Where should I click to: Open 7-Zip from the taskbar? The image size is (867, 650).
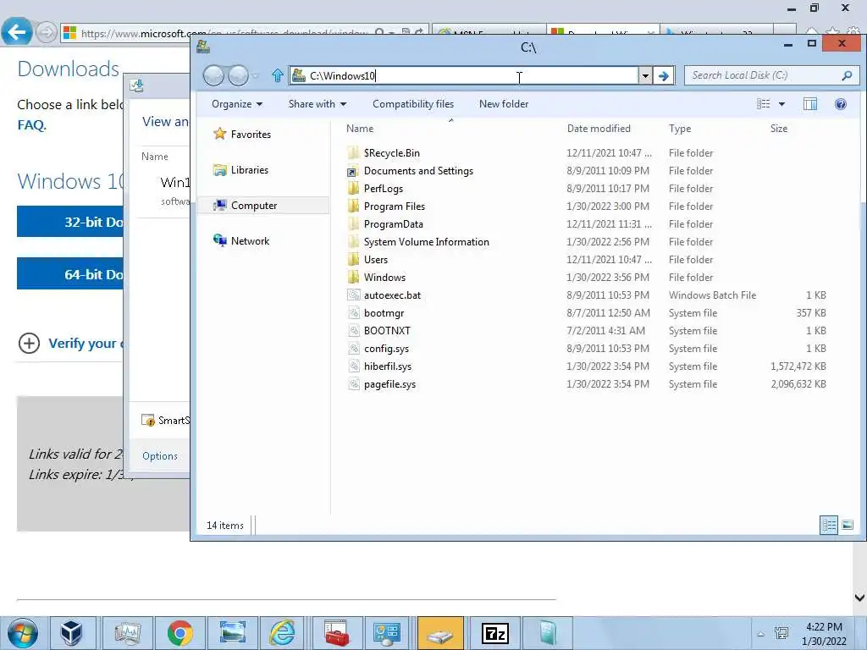tap(494, 633)
